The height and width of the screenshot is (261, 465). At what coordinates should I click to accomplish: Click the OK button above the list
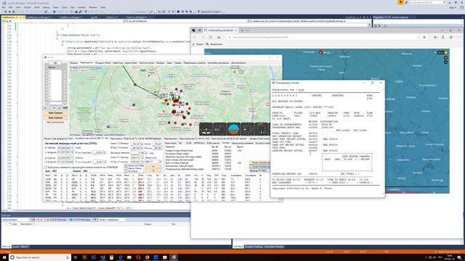click(55, 63)
